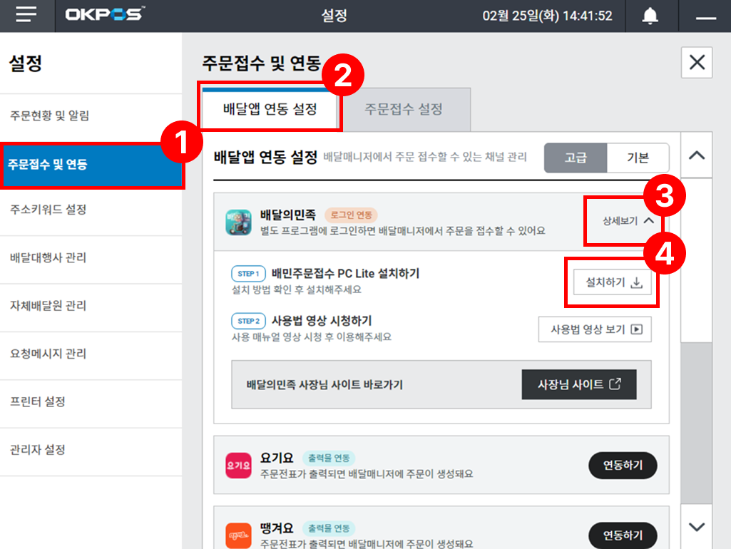Switch to 기본 mode
The width and height of the screenshot is (731, 549).
(x=638, y=158)
